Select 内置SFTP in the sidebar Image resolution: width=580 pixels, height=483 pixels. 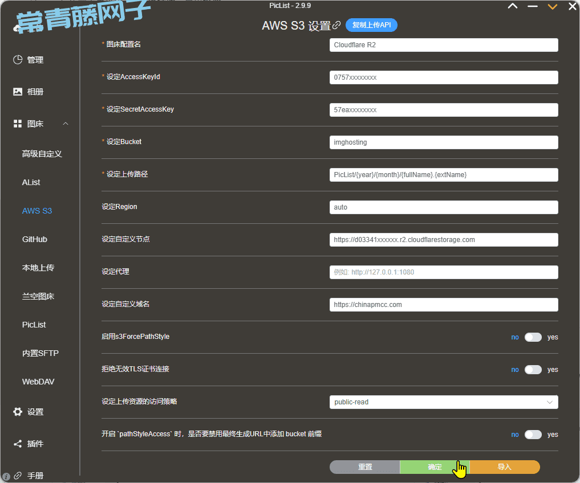coord(40,353)
